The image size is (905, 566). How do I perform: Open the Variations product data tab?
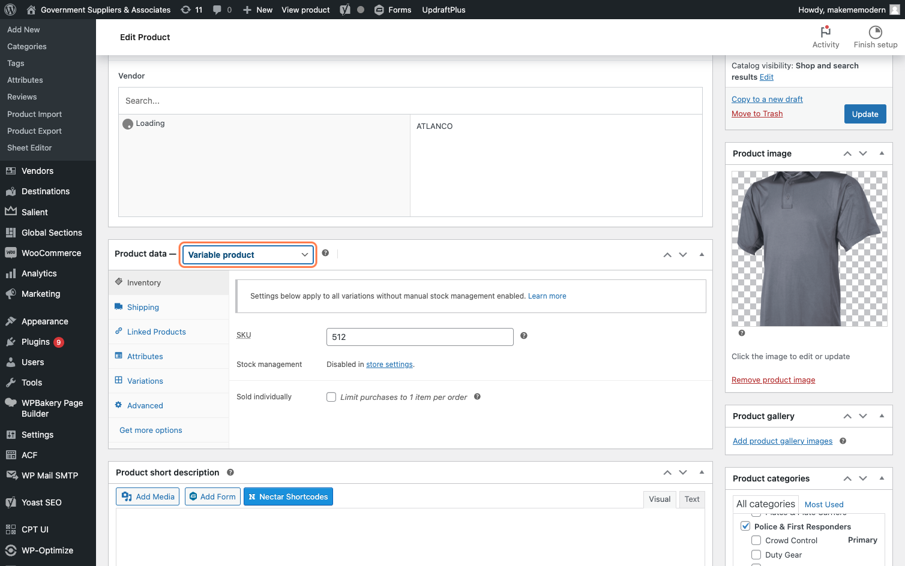[x=169, y=381]
